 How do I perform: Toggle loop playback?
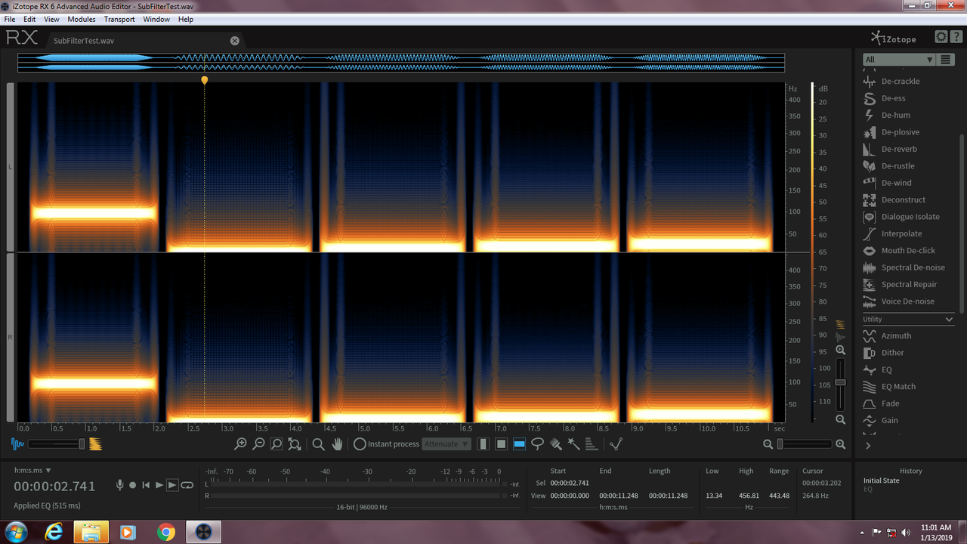click(187, 485)
